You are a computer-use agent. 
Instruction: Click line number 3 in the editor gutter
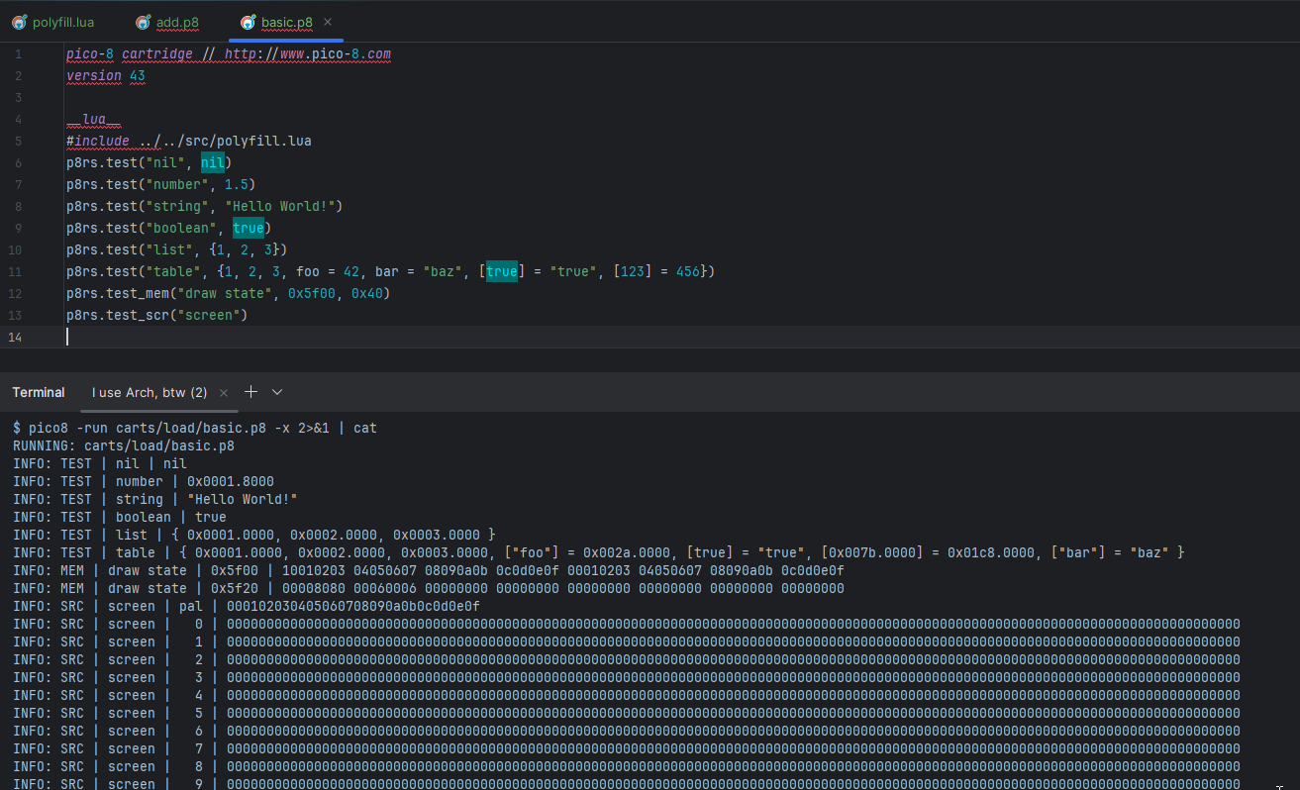pyautogui.click(x=18, y=97)
